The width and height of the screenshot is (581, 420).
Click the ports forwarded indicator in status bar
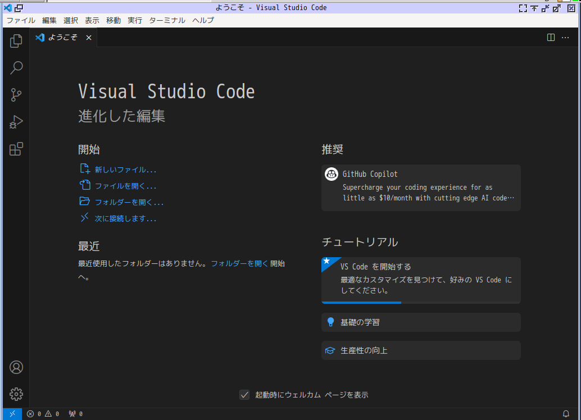pyautogui.click(x=76, y=414)
